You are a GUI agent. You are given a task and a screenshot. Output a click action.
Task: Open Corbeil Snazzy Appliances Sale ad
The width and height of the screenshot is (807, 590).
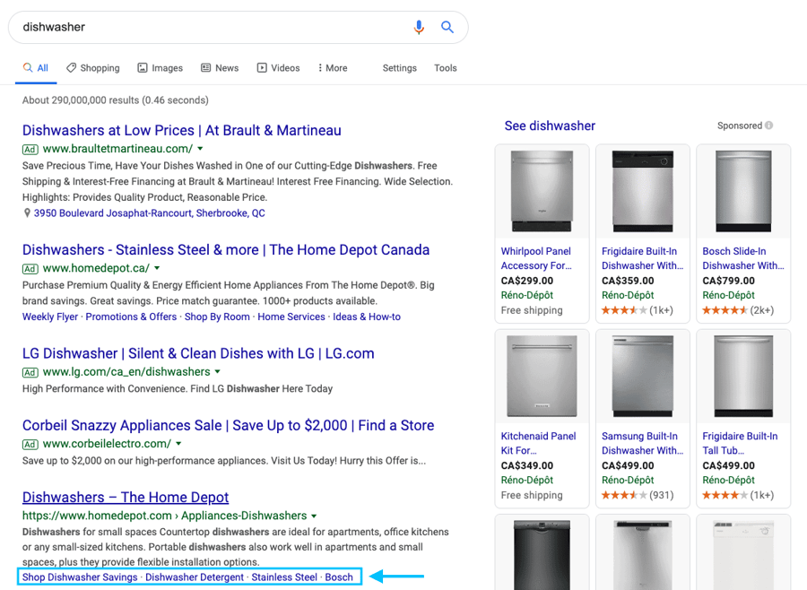pos(228,425)
